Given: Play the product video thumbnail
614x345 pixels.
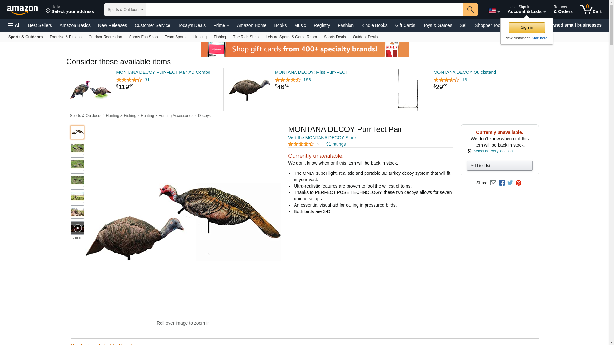Looking at the screenshot, I should pyautogui.click(x=77, y=228).
